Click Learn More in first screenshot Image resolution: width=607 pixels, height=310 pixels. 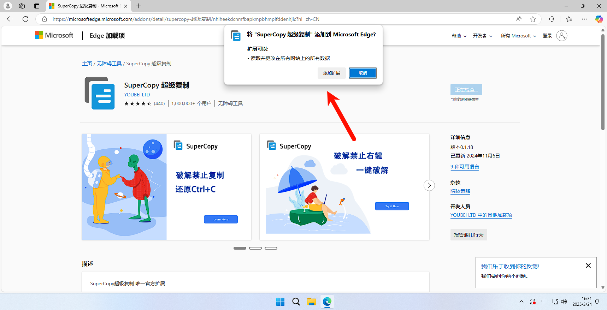pos(221,219)
